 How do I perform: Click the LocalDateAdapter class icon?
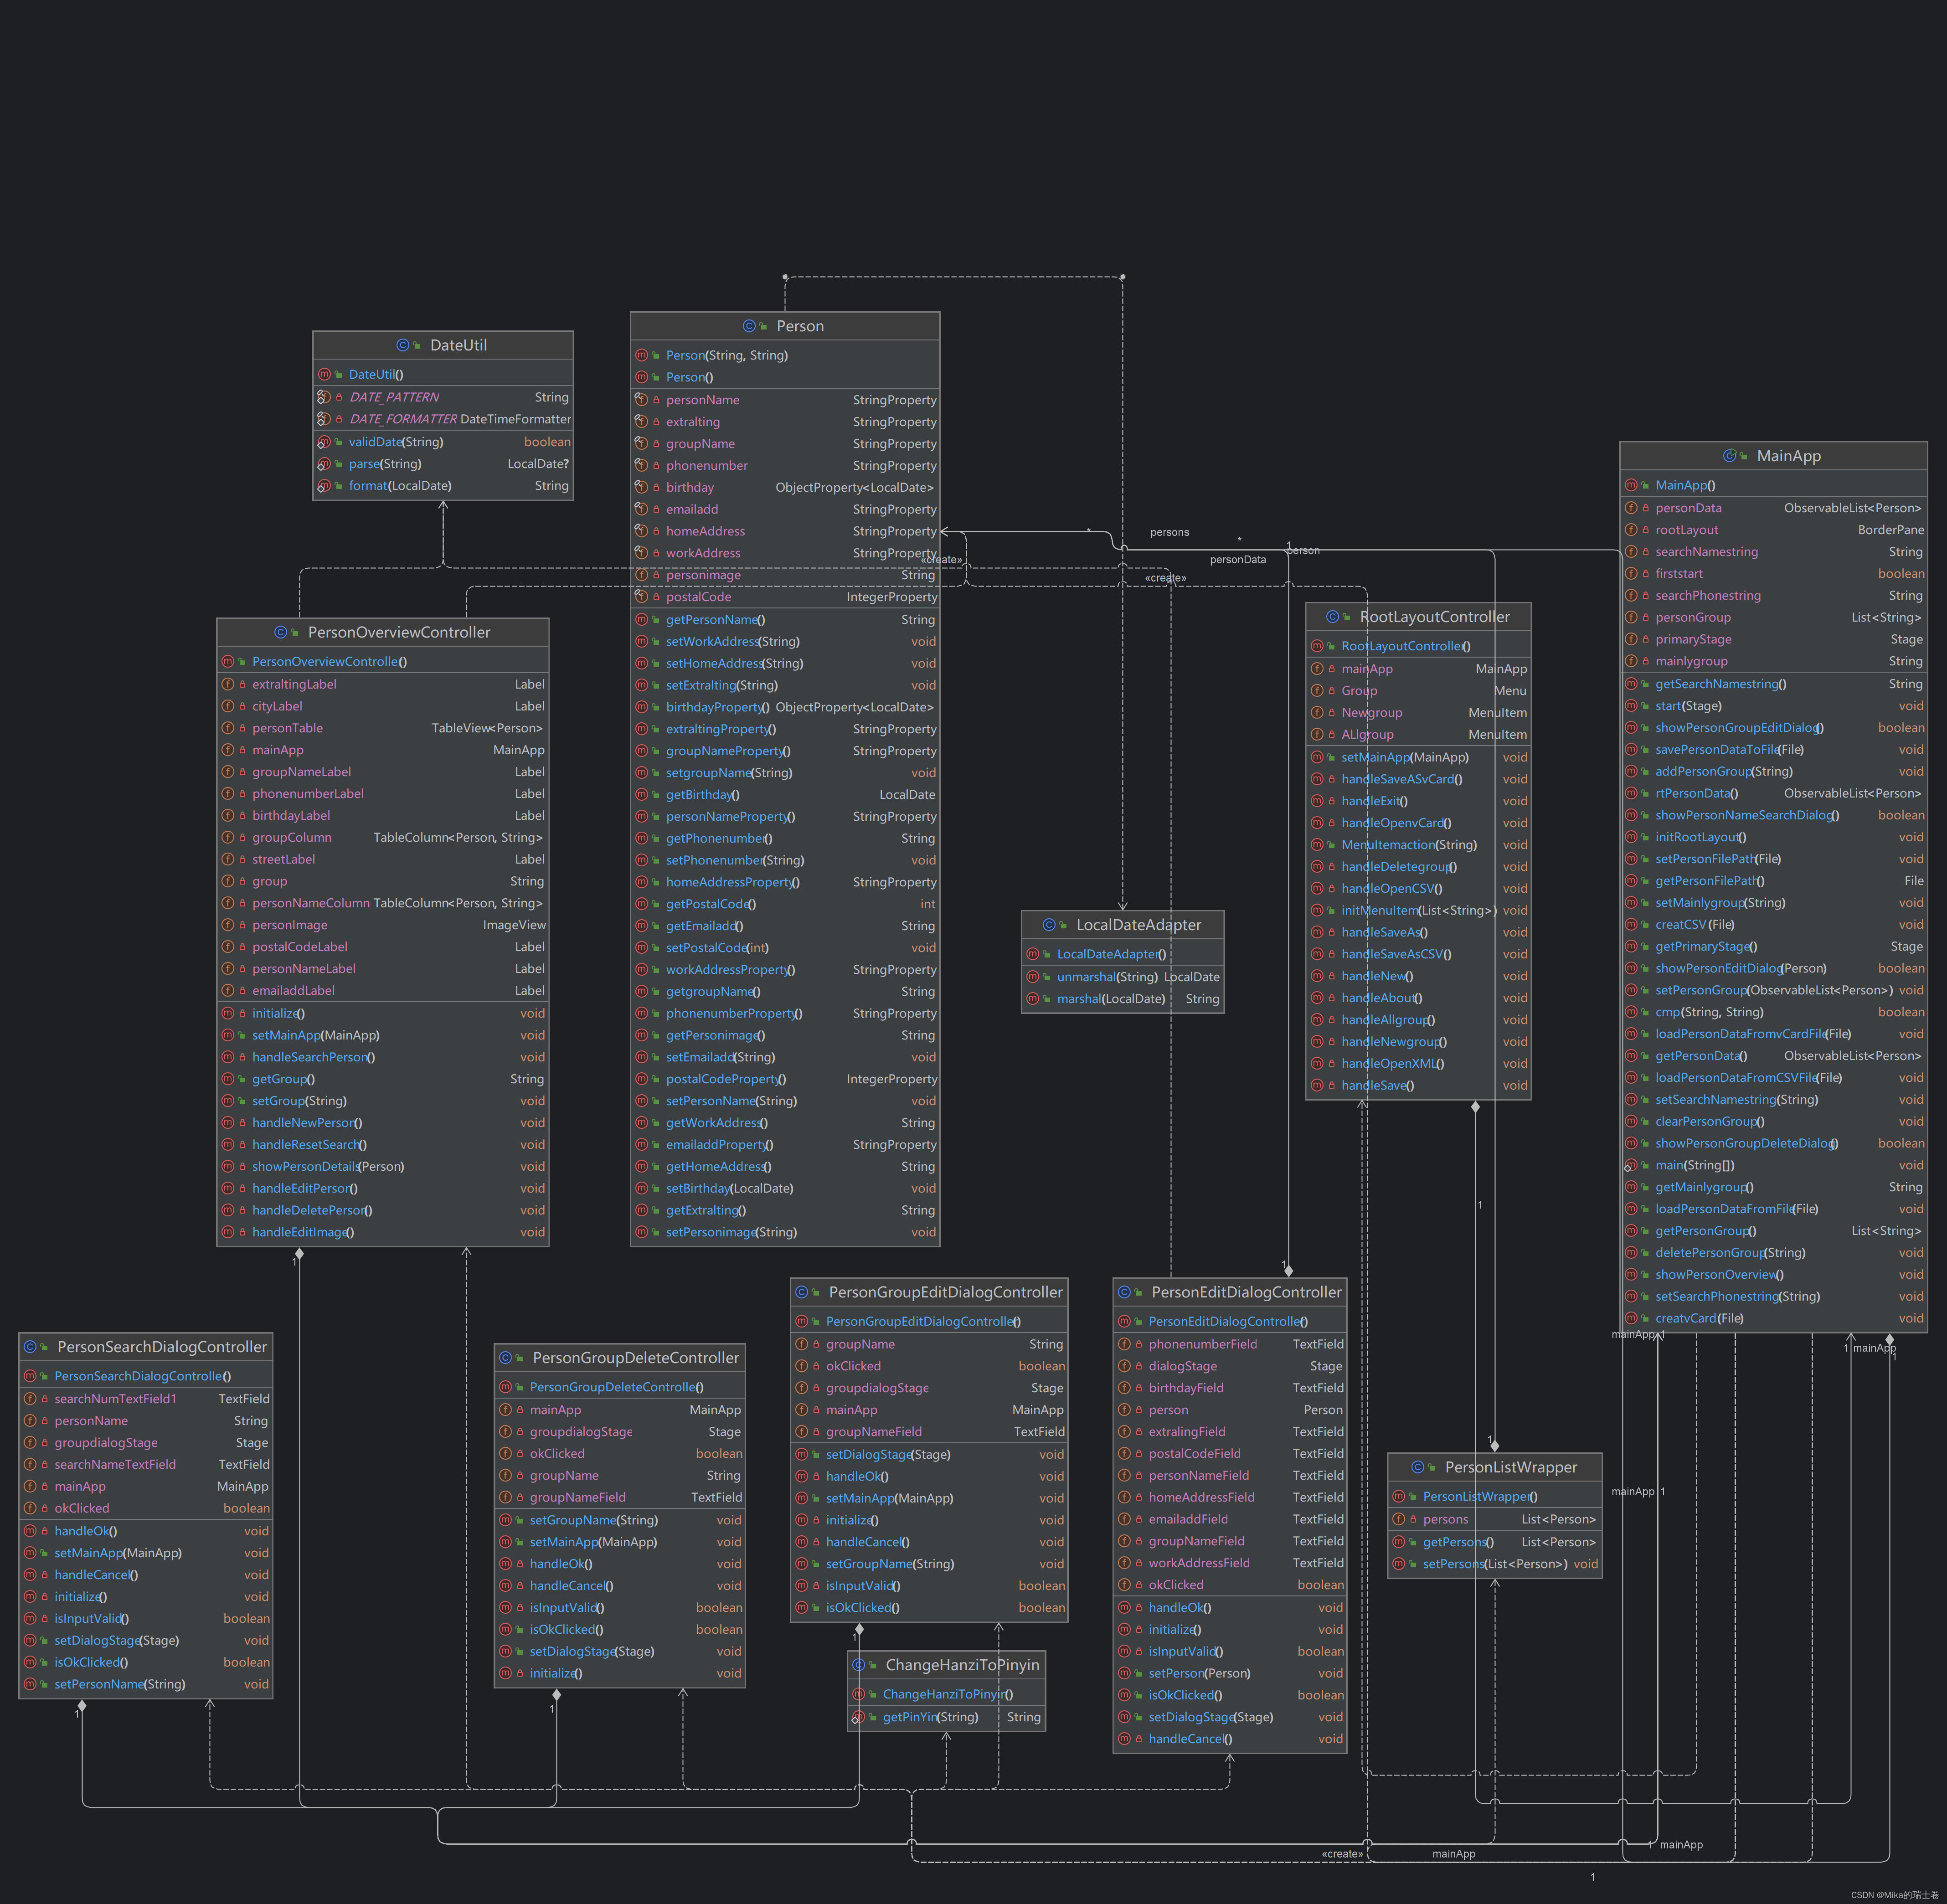[1049, 925]
